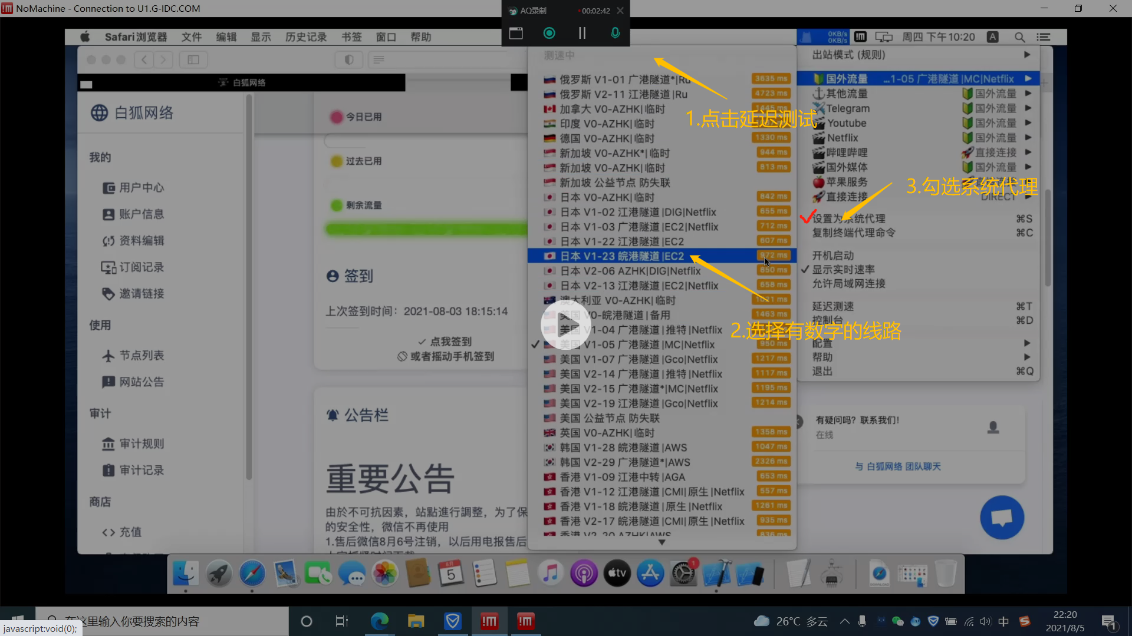Choose 退出 to quit
1132x636 pixels.
(x=918, y=371)
